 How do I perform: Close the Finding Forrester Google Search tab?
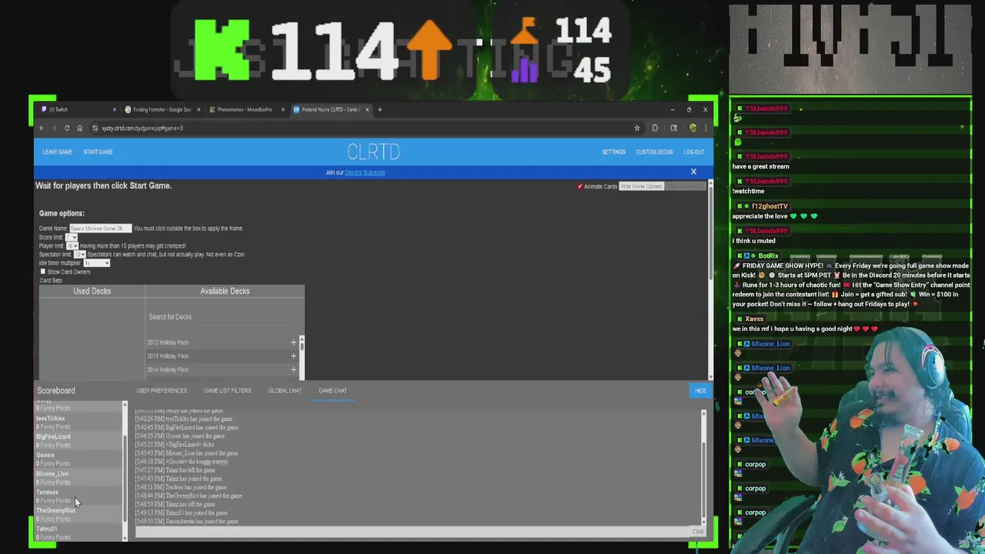[x=199, y=109]
